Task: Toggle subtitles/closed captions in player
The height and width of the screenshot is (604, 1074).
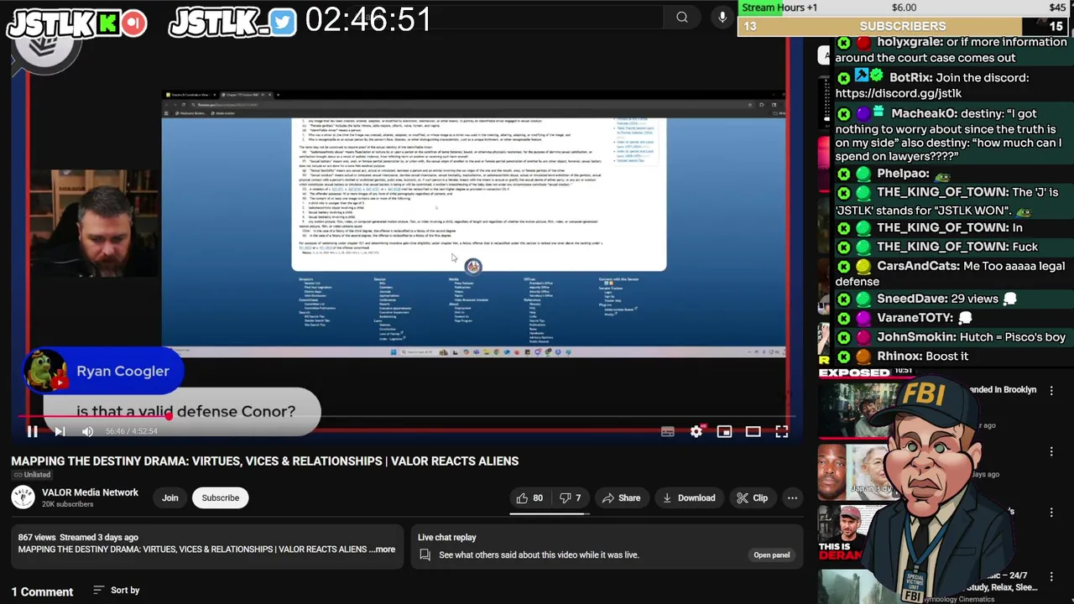Action: (668, 431)
